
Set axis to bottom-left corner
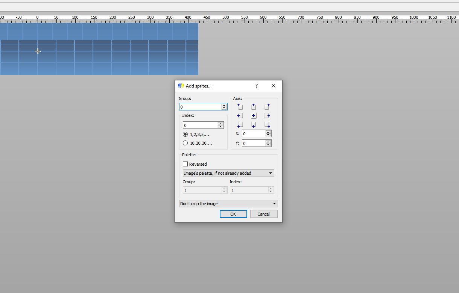(x=240, y=125)
